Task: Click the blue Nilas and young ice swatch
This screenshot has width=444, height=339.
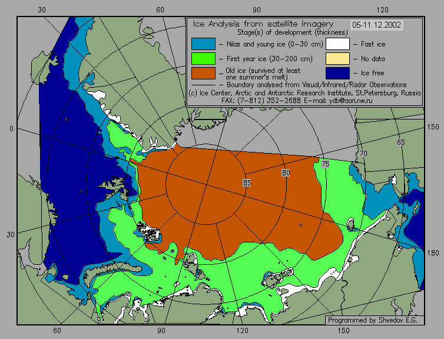Action: point(203,44)
